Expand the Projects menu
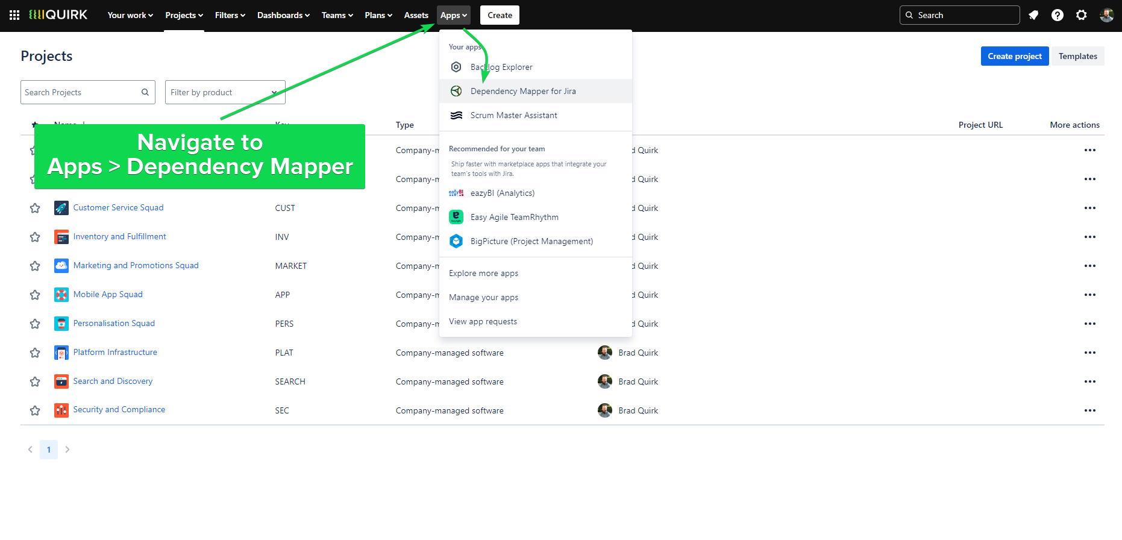 pyautogui.click(x=184, y=15)
